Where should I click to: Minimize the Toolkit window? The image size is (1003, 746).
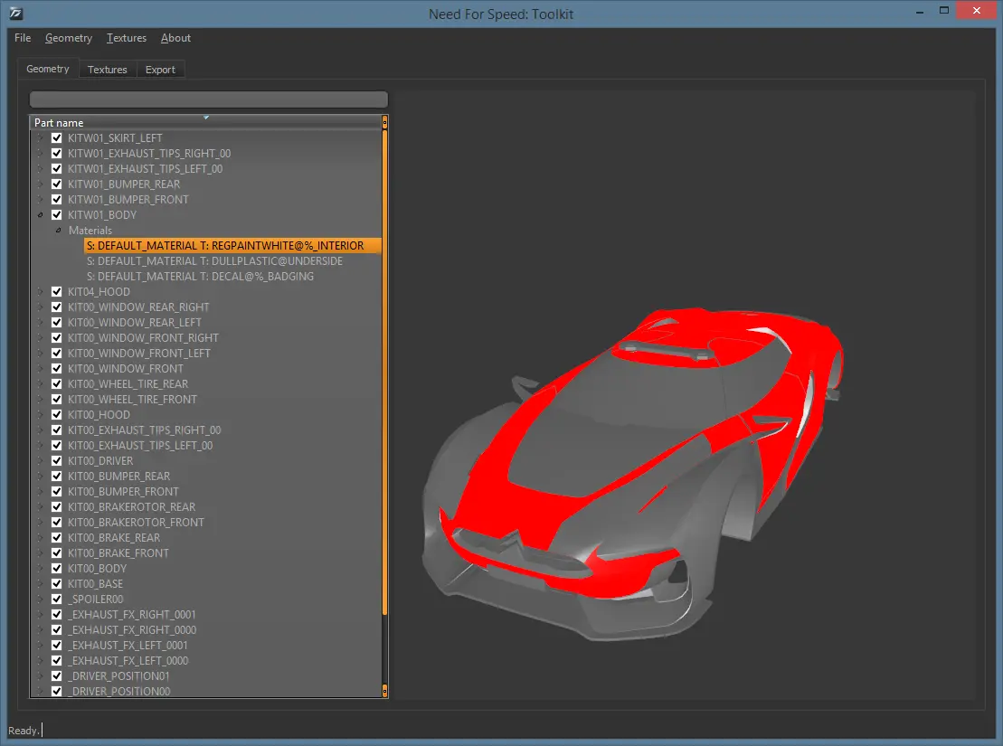(x=919, y=12)
